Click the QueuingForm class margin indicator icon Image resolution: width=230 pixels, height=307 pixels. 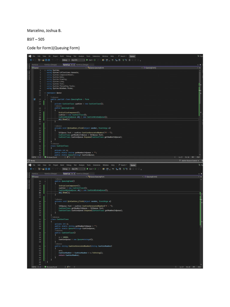coord(35,99)
